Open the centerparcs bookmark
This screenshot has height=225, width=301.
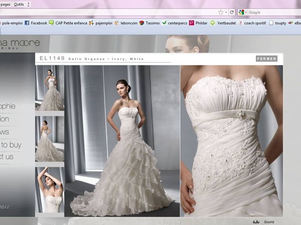click(174, 23)
